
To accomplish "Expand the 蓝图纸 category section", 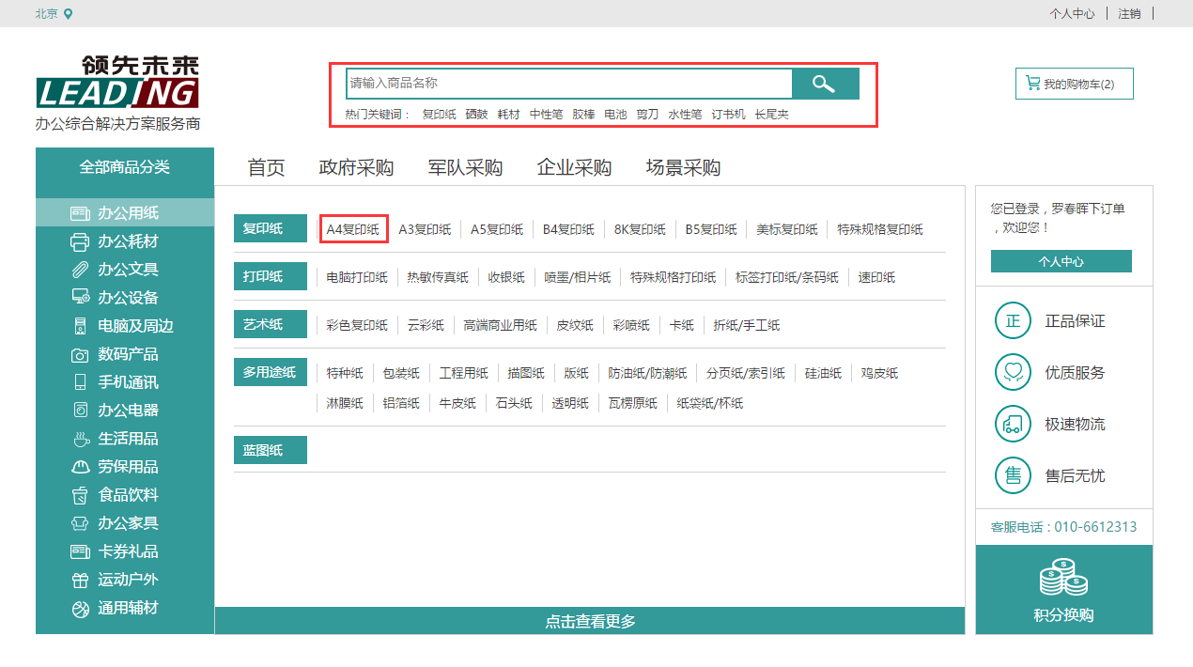I will pyautogui.click(x=271, y=450).
